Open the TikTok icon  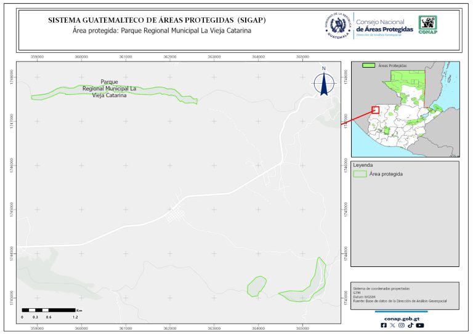[x=410, y=325]
